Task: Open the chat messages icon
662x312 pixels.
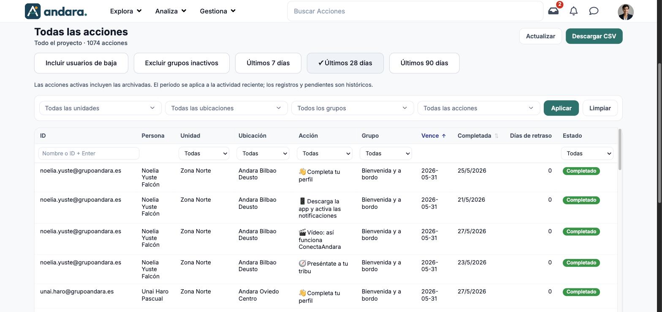Action: pyautogui.click(x=594, y=11)
